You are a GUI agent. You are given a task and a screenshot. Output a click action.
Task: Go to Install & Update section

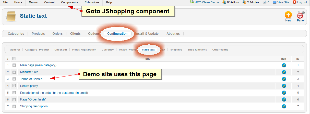[x=147, y=34]
